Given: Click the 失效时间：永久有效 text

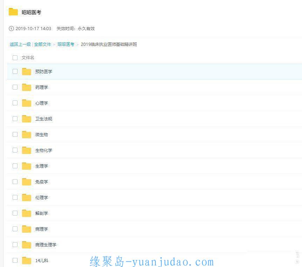Looking at the screenshot, I should click(x=76, y=28).
